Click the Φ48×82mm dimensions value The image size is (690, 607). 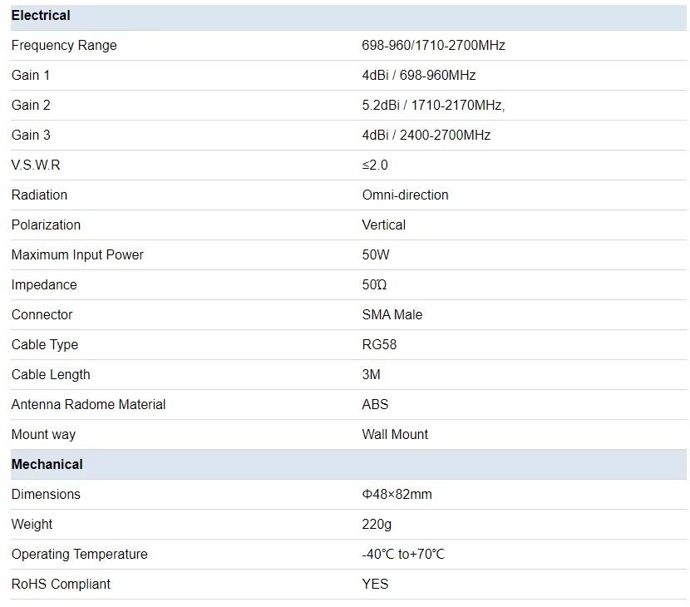pos(397,494)
